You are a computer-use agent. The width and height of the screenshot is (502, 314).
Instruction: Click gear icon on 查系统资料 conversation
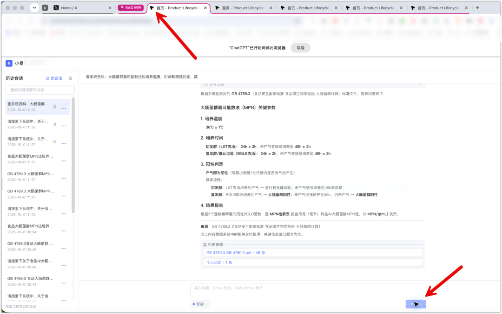click(x=54, y=107)
